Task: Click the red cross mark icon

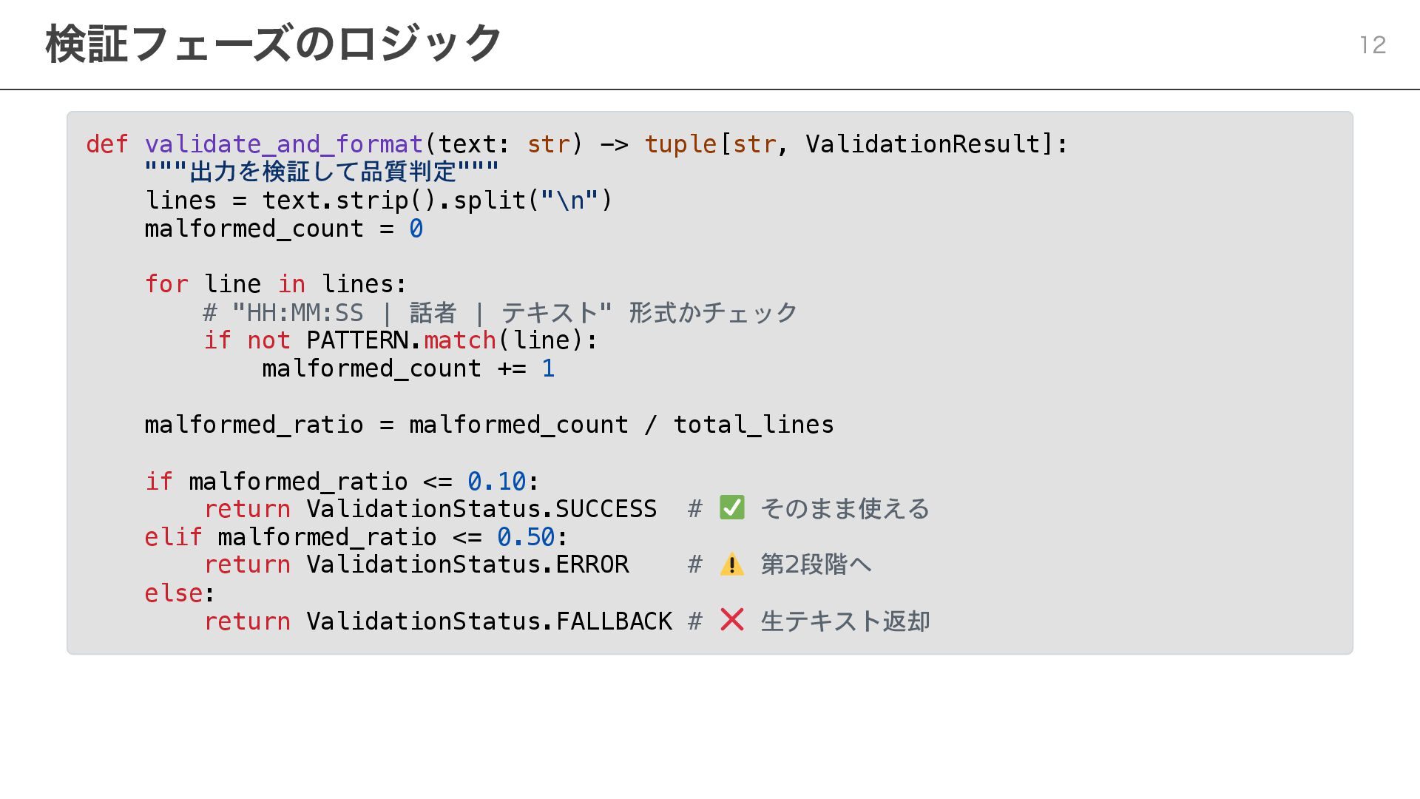Action: 731,620
